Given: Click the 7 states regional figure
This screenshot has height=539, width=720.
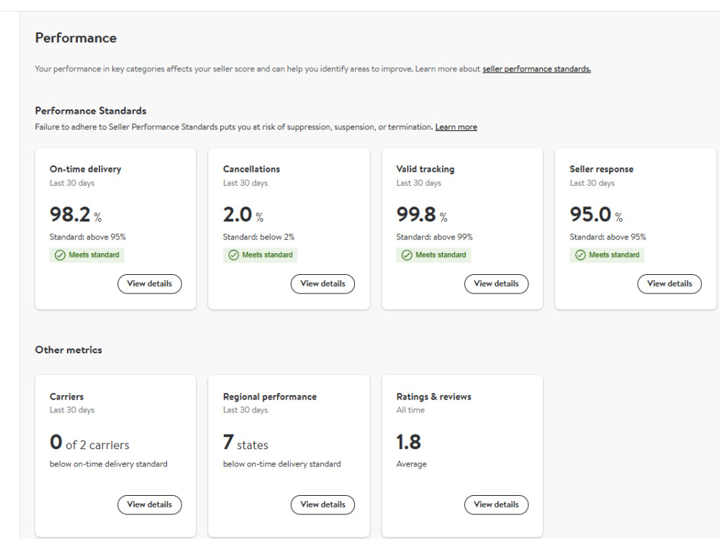Looking at the screenshot, I should pos(246,443).
